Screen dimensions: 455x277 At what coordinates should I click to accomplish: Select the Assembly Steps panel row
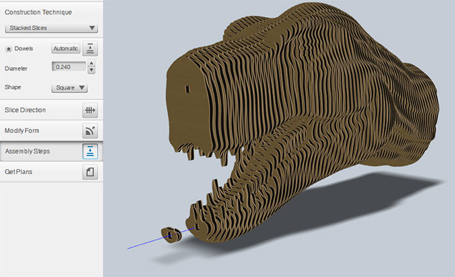(x=52, y=152)
